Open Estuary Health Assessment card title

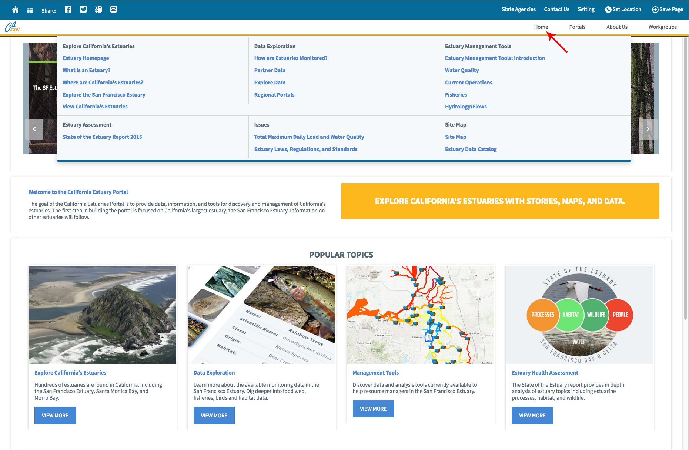point(545,373)
